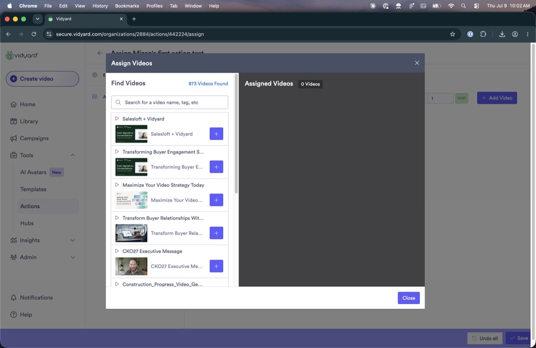
Task: Open the Chrome extensions puzzle icon
Action: click(x=483, y=34)
